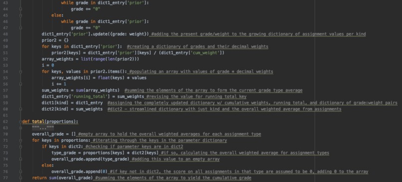Click 'overall_grade.append(type_grade)' call
This screenshot has height=182, width=402.
(x=90, y=159)
